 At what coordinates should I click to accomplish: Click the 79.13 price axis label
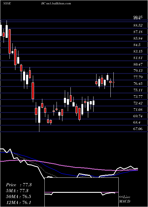(x=138, y=71)
